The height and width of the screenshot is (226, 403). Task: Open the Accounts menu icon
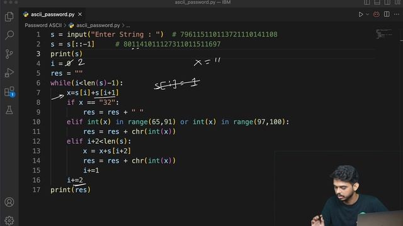click(9, 202)
